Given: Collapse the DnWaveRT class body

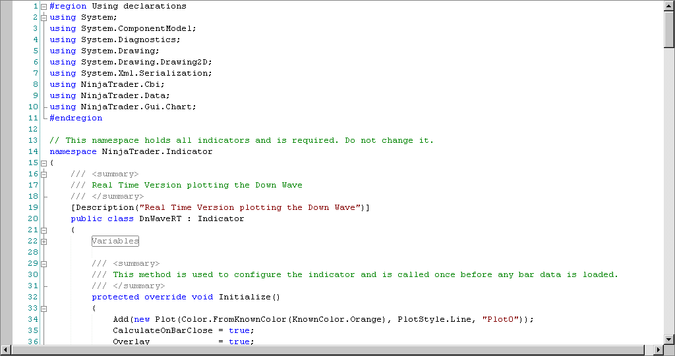Looking at the screenshot, I should [44, 230].
